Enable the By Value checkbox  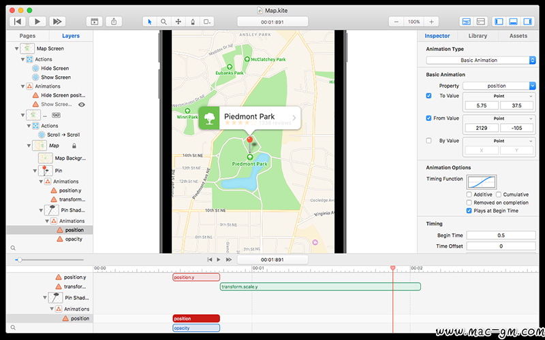[429, 141]
